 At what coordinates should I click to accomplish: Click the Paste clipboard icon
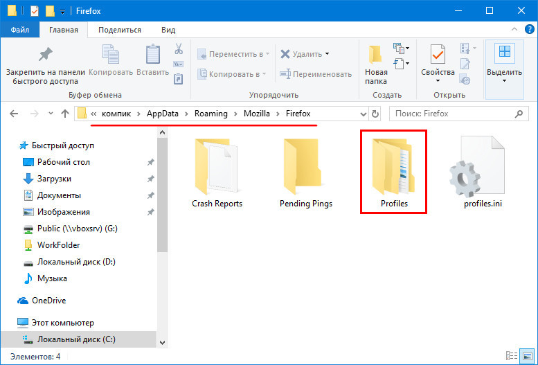(152, 55)
